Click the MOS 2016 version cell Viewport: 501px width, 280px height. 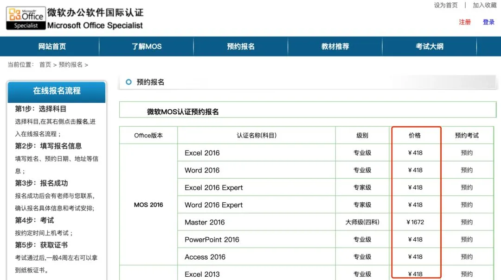point(148,205)
